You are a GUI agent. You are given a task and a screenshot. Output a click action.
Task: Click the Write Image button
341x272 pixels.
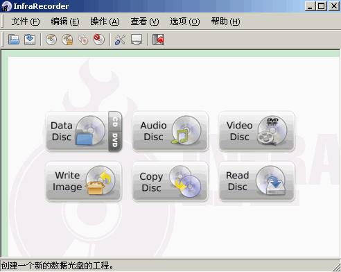(x=84, y=181)
